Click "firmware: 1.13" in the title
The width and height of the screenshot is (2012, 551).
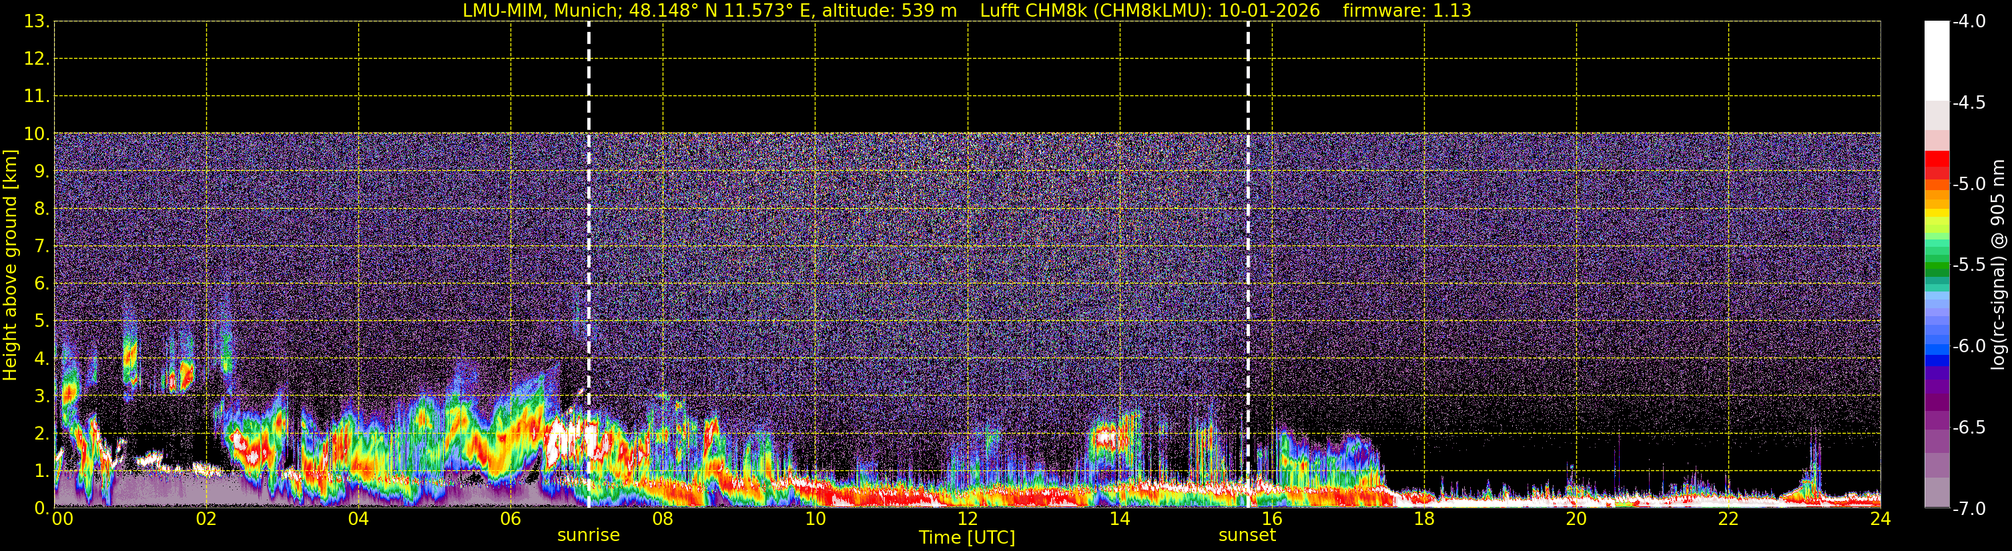tap(1407, 11)
